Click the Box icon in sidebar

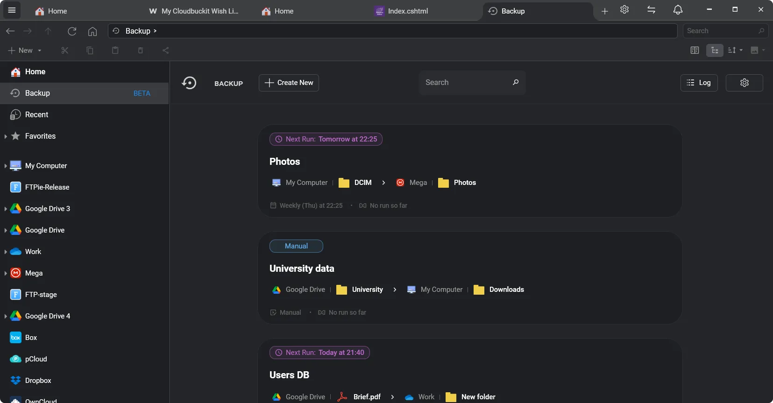coord(16,338)
